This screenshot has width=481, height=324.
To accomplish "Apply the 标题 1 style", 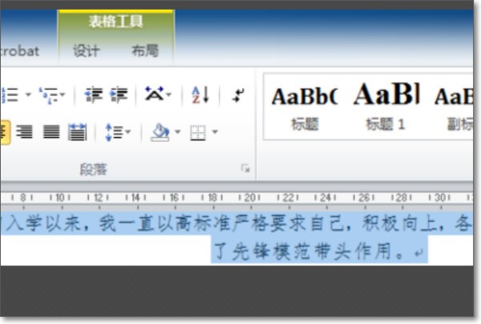I will [386, 106].
